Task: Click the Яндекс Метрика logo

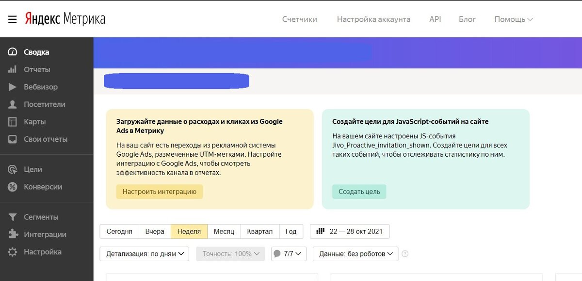Action: (65, 19)
